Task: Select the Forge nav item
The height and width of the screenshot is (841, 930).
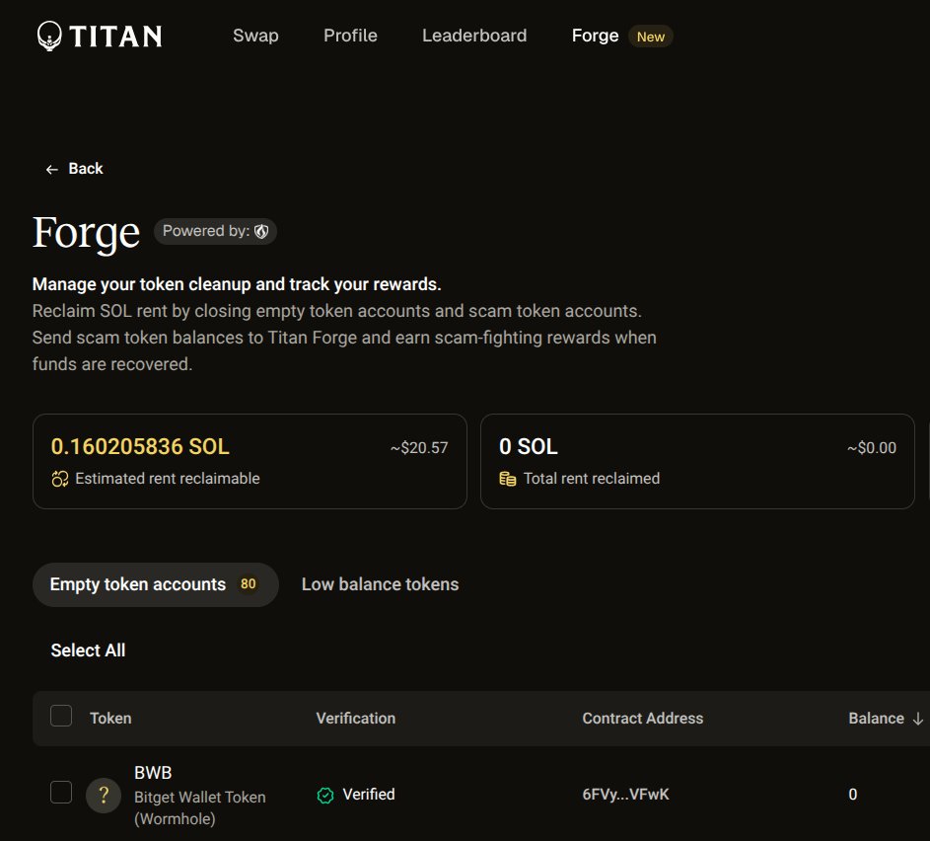Action: pyautogui.click(x=595, y=36)
